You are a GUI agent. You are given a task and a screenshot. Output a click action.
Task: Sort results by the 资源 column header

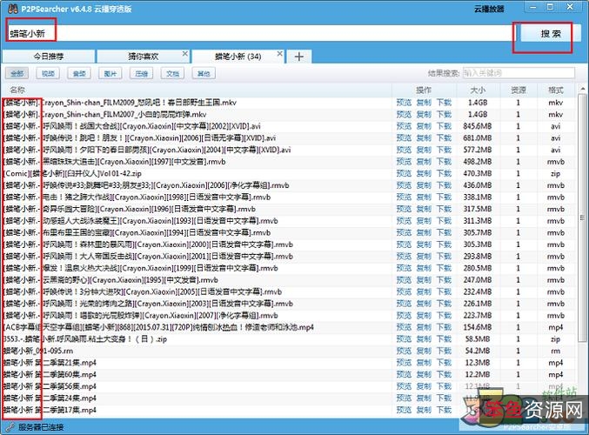tap(519, 90)
